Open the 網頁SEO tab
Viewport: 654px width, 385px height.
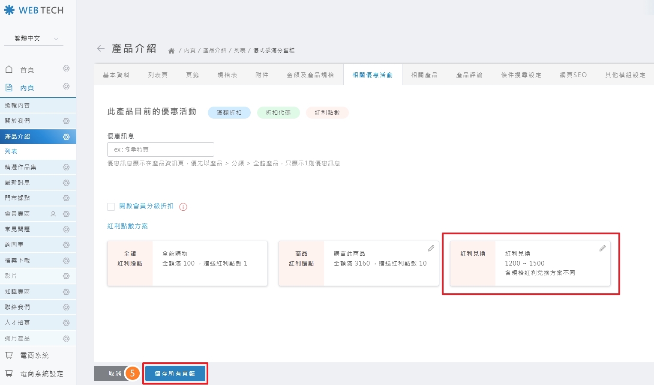(x=573, y=75)
